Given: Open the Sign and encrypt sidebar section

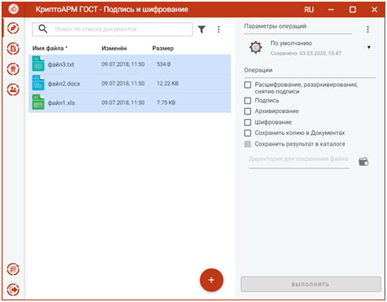Looking at the screenshot, I should point(13,28).
